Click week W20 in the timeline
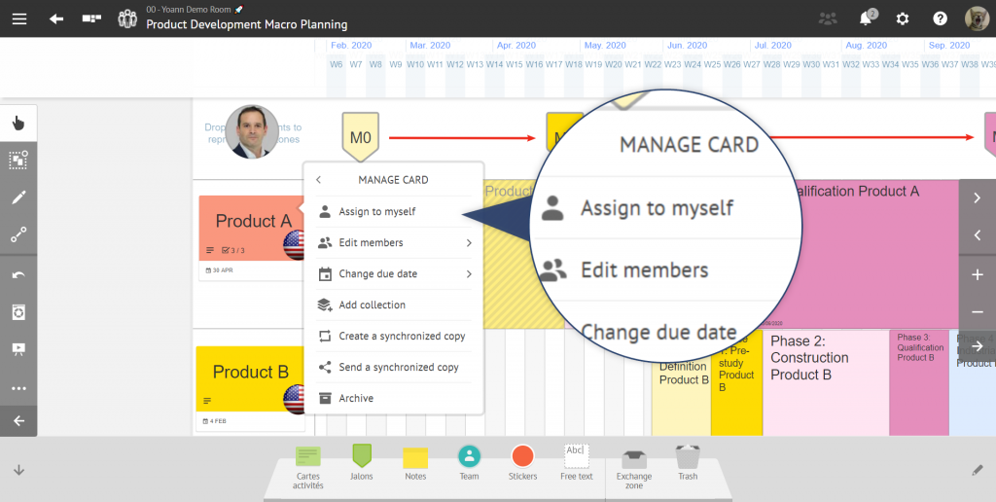This screenshot has height=502, width=996. pyautogui.click(x=613, y=64)
